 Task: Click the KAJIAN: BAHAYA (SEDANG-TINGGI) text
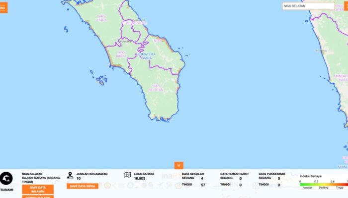(x=41, y=180)
